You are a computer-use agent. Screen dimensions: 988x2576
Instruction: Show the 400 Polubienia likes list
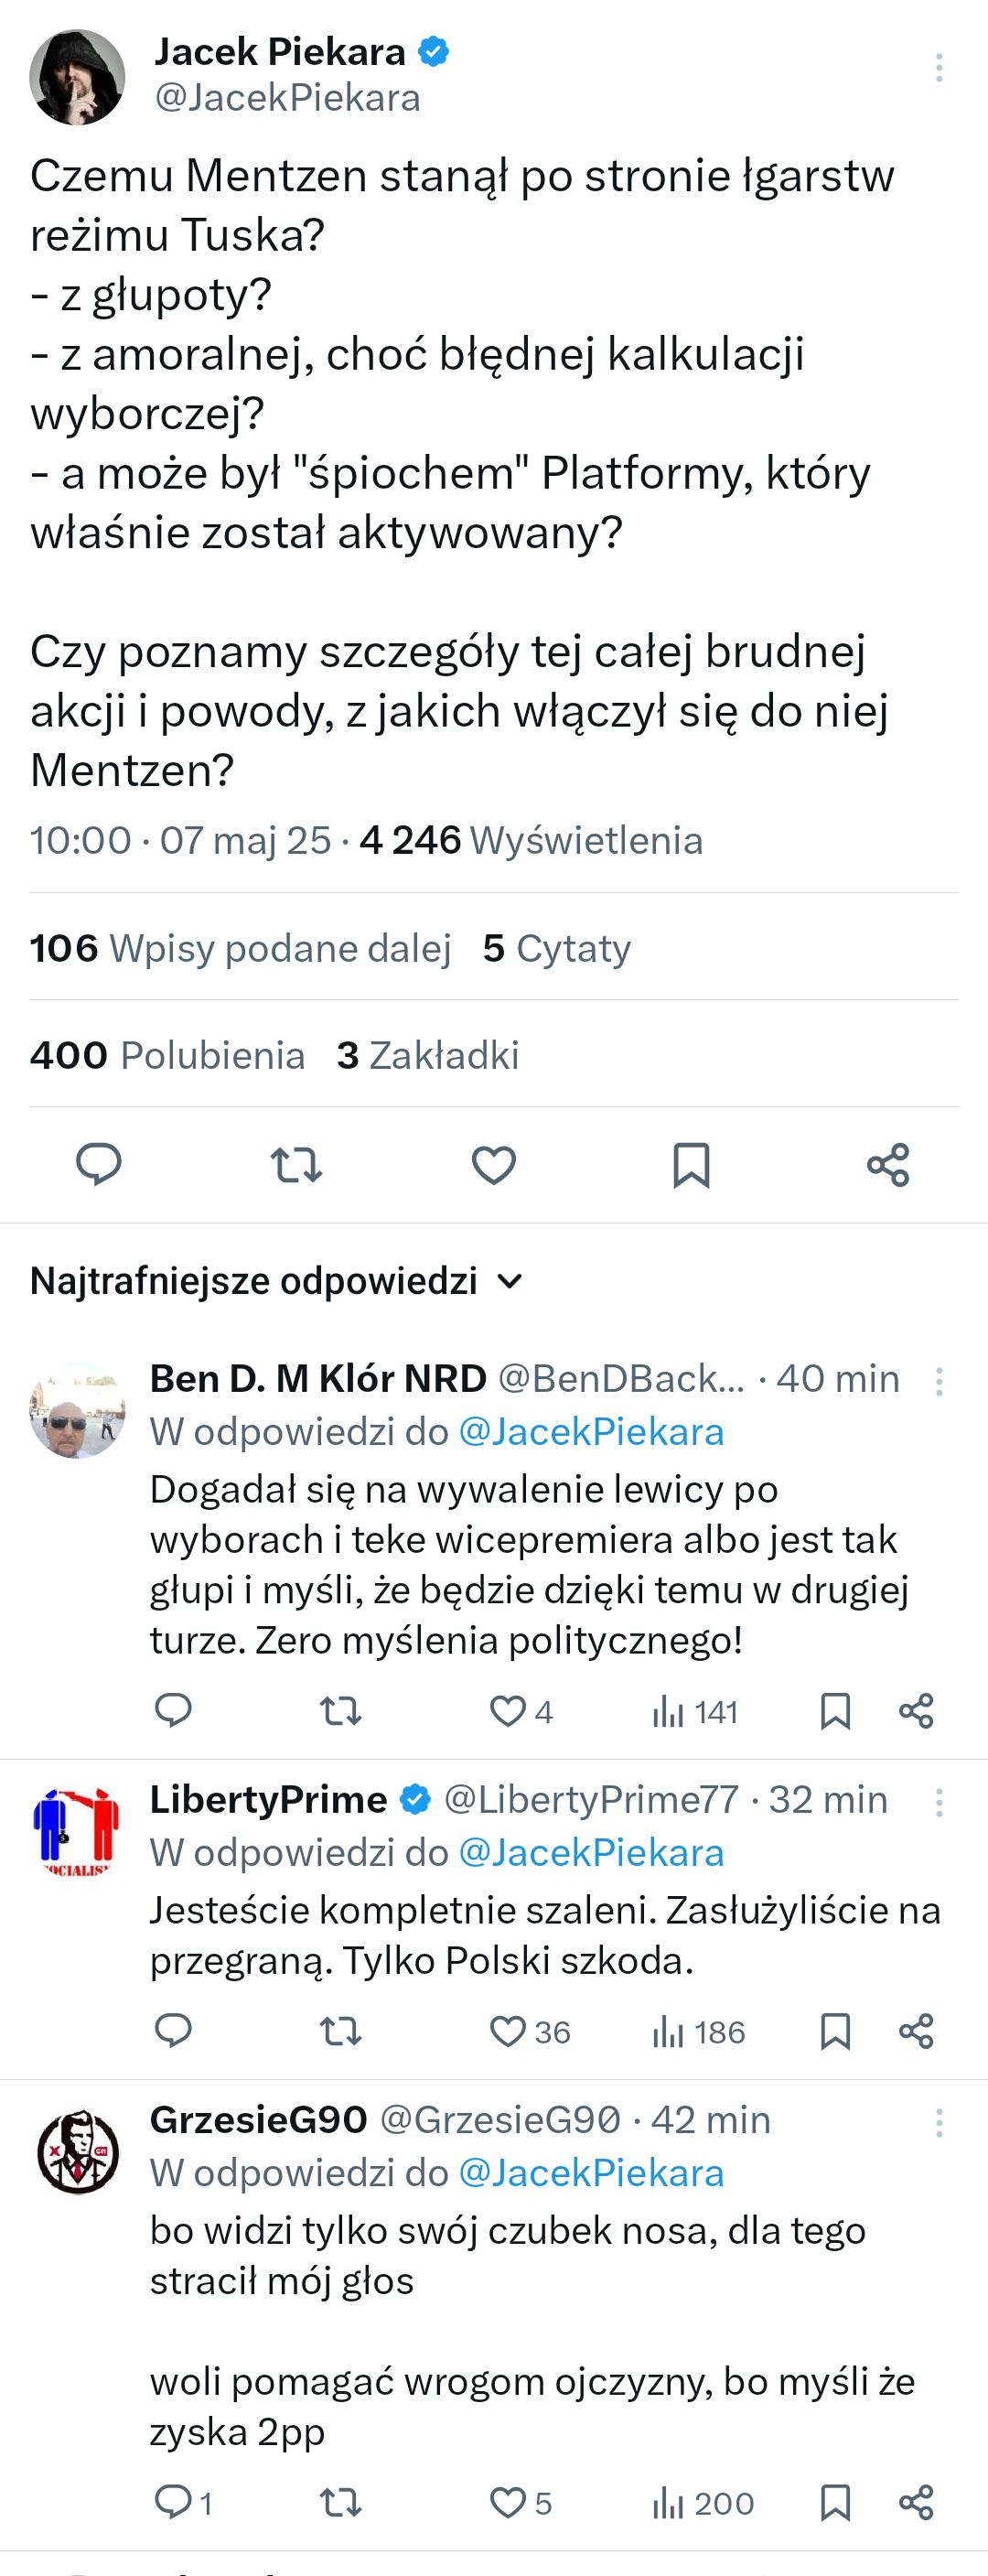click(167, 1055)
